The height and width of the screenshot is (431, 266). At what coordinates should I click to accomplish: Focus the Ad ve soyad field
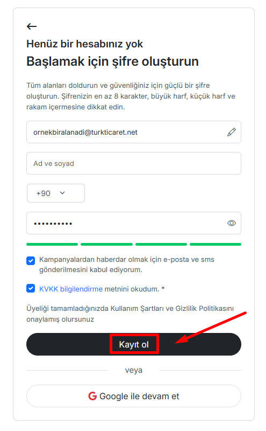point(134,163)
